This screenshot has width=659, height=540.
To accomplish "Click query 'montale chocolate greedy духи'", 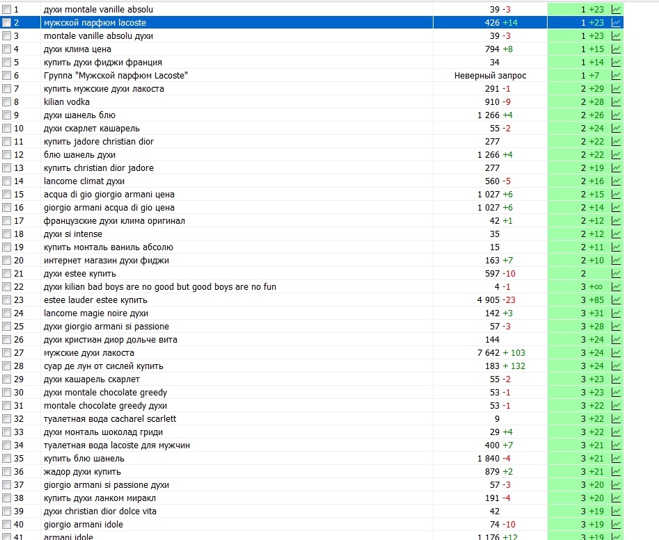I will [105, 406].
